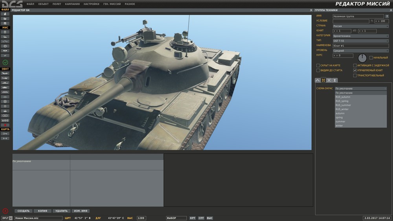Toggle ВИДИМ ДО СТАРТА checkbox
The height and width of the screenshot is (221, 393).
(318, 70)
